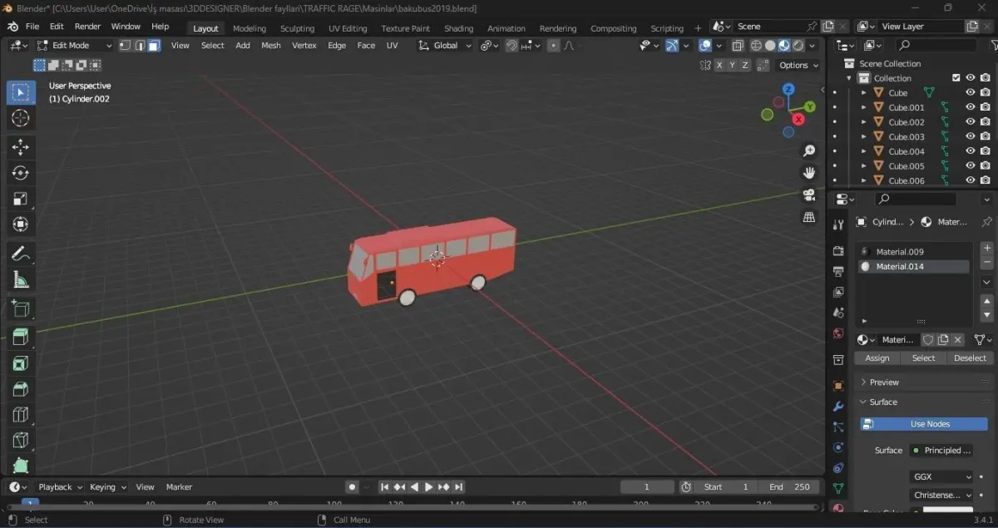The width and height of the screenshot is (998, 528).
Task: Open the Mesh menu
Action: point(271,45)
